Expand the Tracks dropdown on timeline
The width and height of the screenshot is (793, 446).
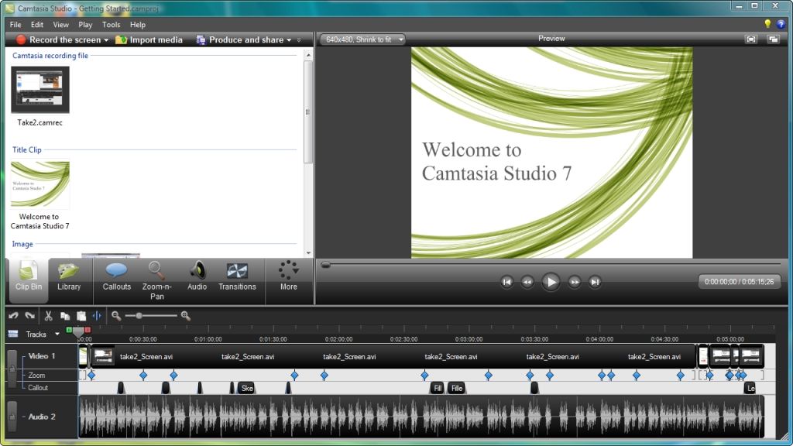tap(57, 334)
